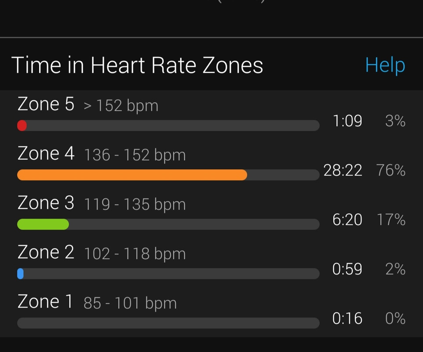Tap the Zone 4 duration 28:22
Screen dimensions: 423x352
pyautogui.click(x=343, y=170)
